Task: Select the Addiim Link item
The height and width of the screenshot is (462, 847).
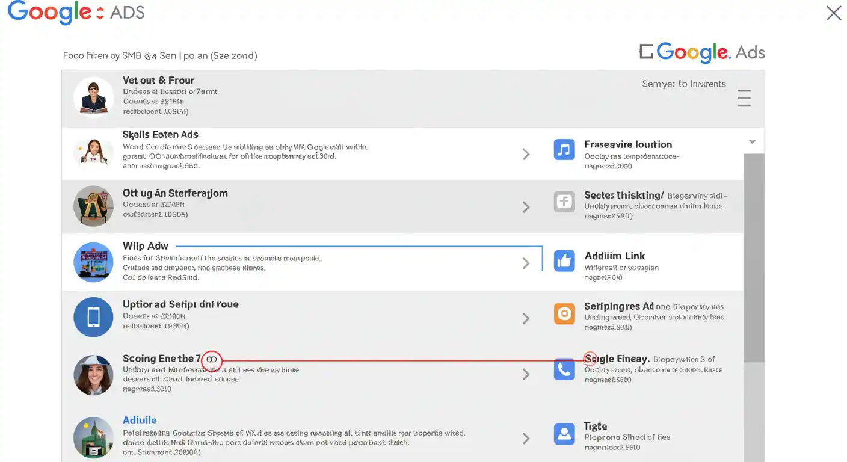Action: click(614, 256)
